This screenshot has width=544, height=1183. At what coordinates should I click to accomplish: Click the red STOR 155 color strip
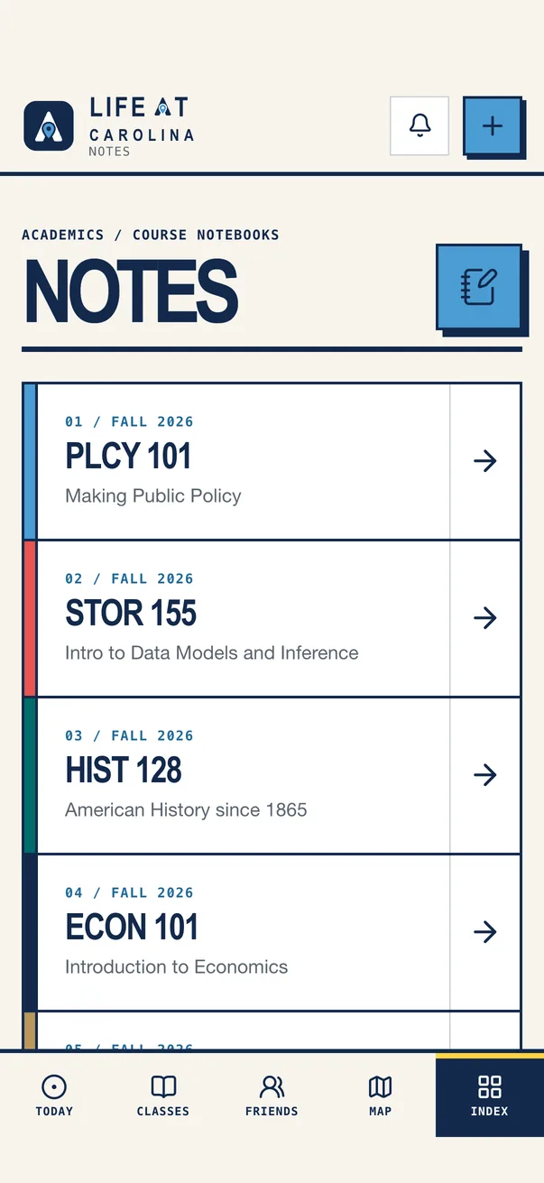(30, 618)
